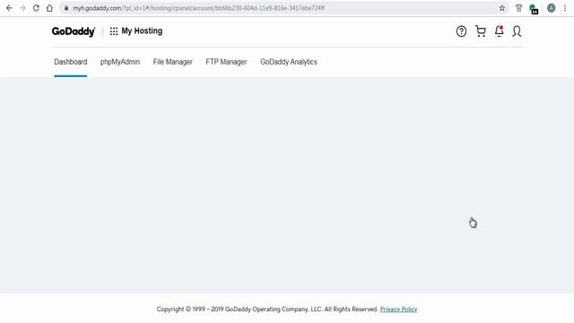Open the app grid launcher icon
574x323 pixels.
point(114,31)
